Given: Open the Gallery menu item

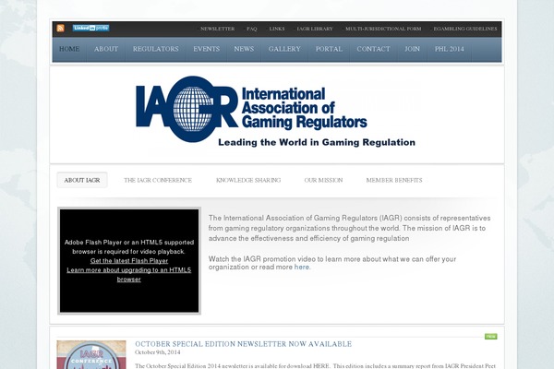Looking at the screenshot, I should [284, 49].
